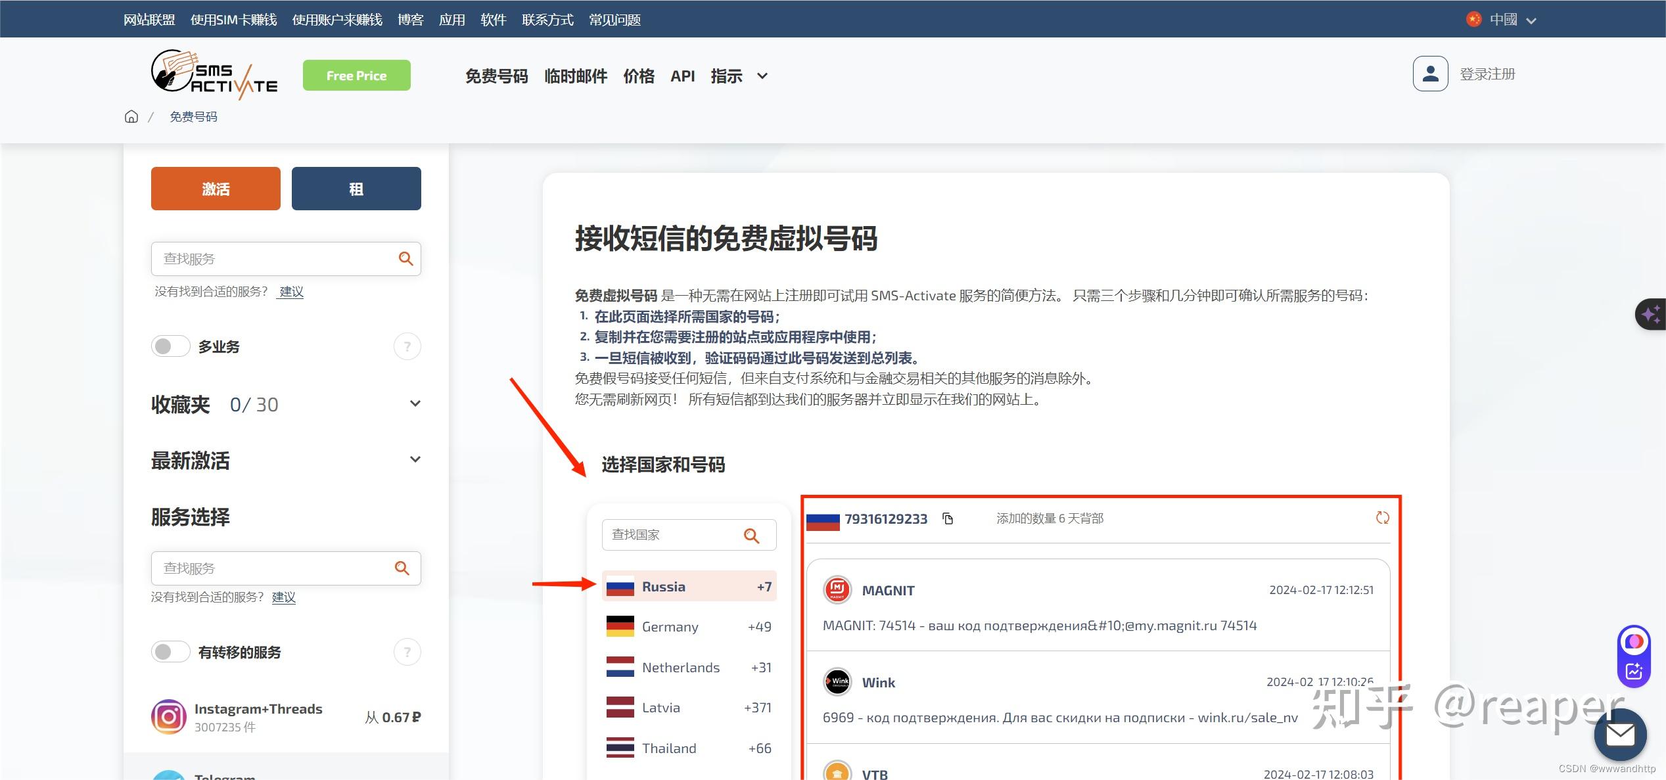This screenshot has height=780, width=1666.
Task: Click the SMS-Activate logo
Action: 214,75
